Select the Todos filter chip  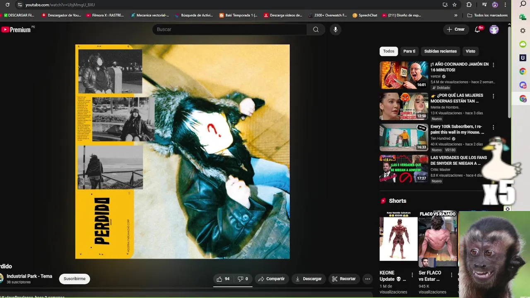click(388, 51)
